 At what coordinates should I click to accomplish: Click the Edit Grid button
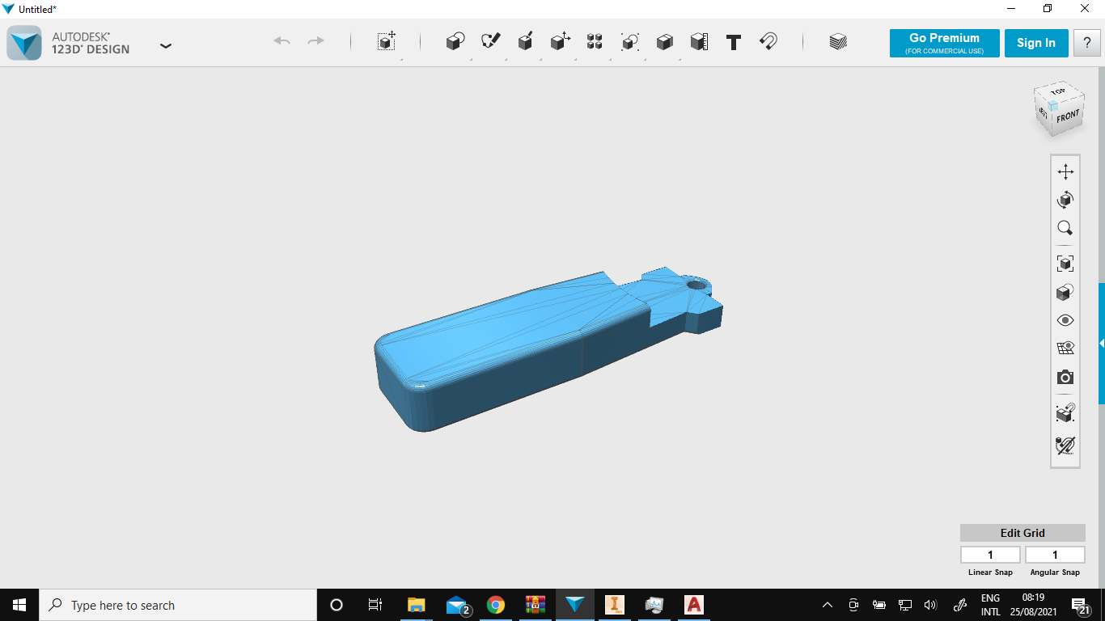coord(1022,533)
